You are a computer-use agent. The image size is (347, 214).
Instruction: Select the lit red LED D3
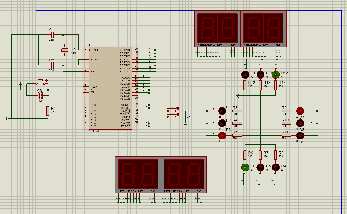point(222,135)
